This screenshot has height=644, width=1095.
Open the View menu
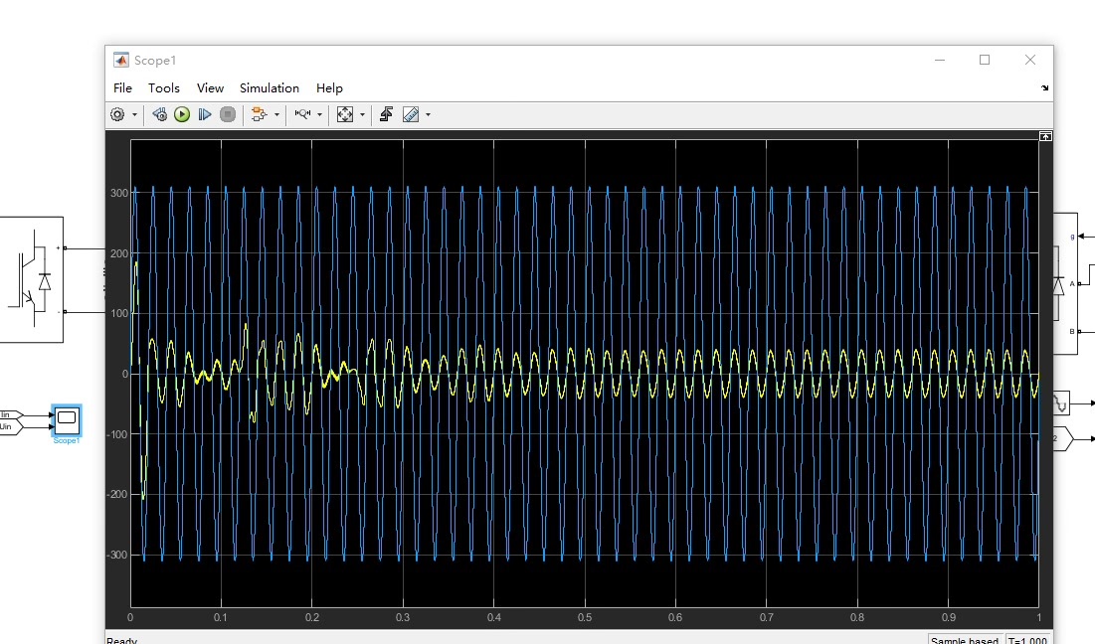(x=210, y=87)
